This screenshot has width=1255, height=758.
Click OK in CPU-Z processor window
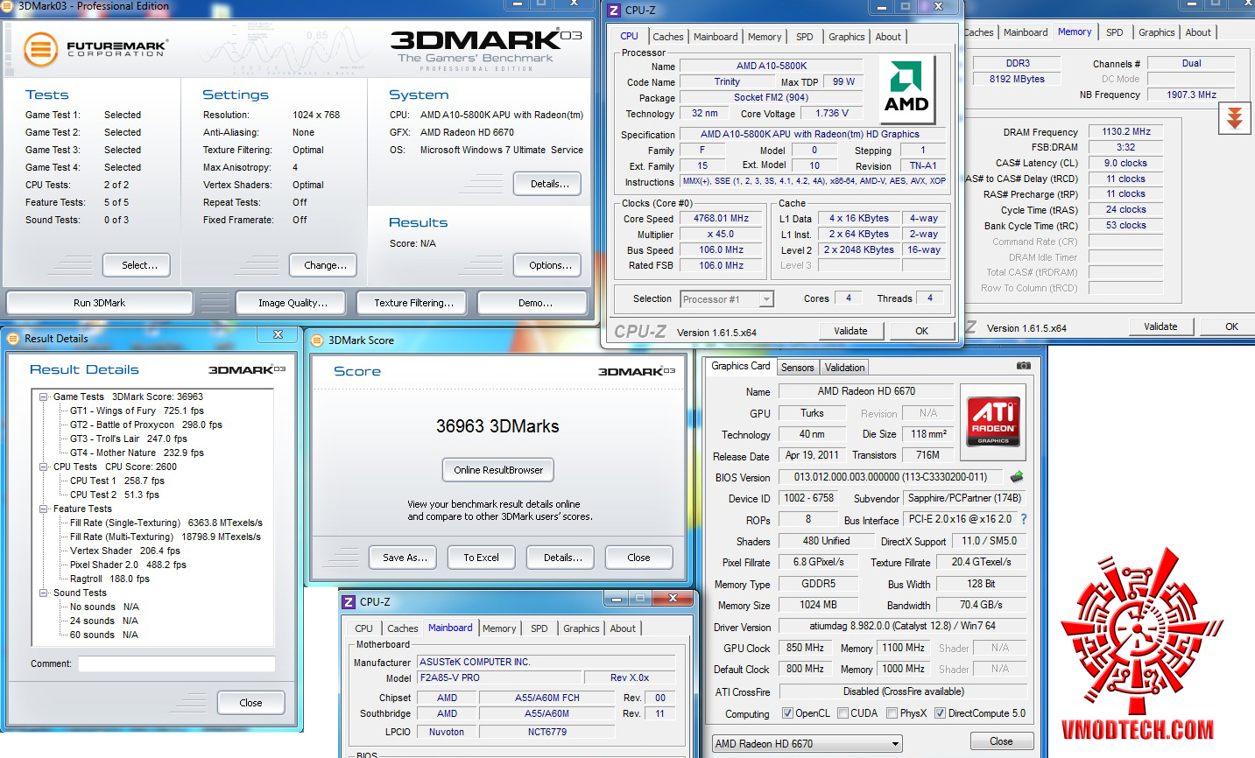click(921, 331)
